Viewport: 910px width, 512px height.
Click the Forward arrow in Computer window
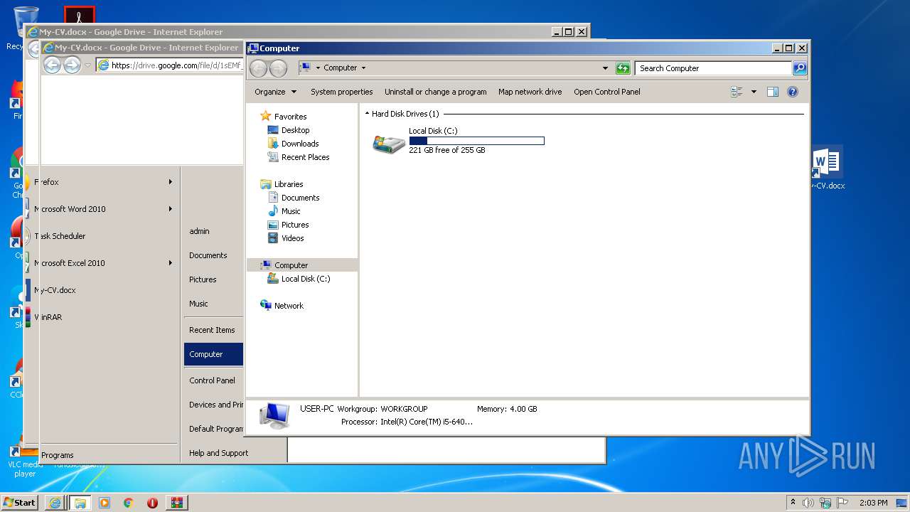tap(278, 68)
